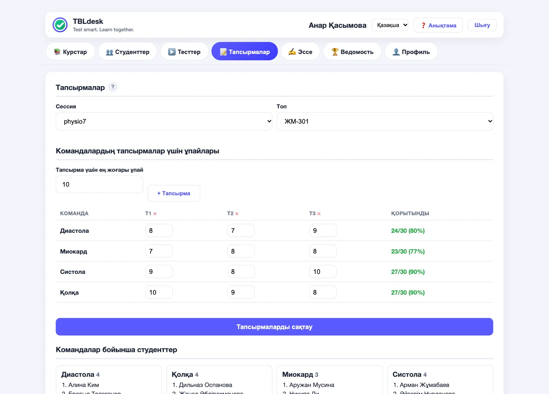Add a new task with + Тапсырма
Image resolution: width=549 pixels, height=394 pixels.
click(x=174, y=193)
